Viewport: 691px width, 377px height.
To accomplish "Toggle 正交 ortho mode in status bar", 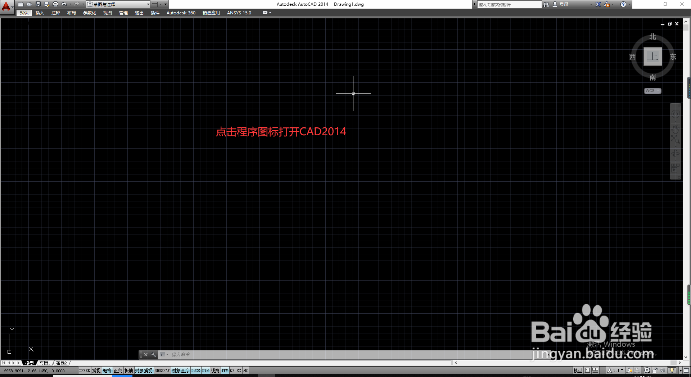I will (x=118, y=371).
